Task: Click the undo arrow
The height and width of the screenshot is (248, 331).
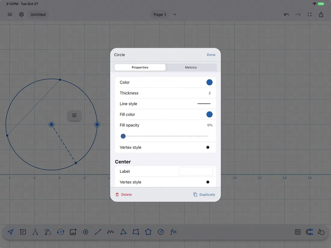Action: (x=286, y=14)
